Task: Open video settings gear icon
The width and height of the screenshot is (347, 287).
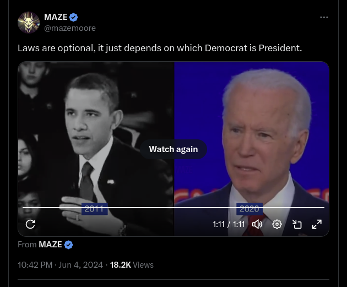Action: [x=277, y=224]
